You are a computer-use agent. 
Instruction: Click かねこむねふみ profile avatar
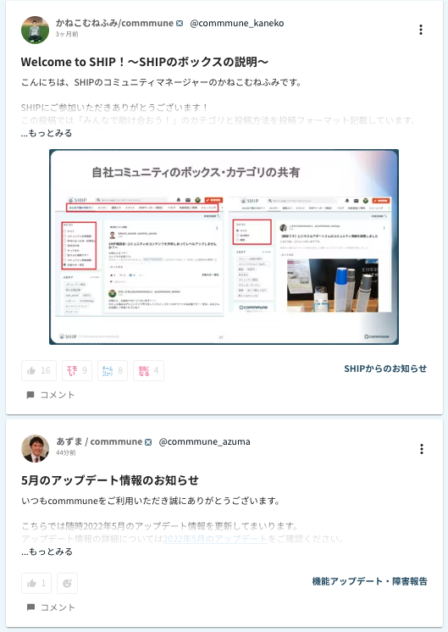(35, 30)
